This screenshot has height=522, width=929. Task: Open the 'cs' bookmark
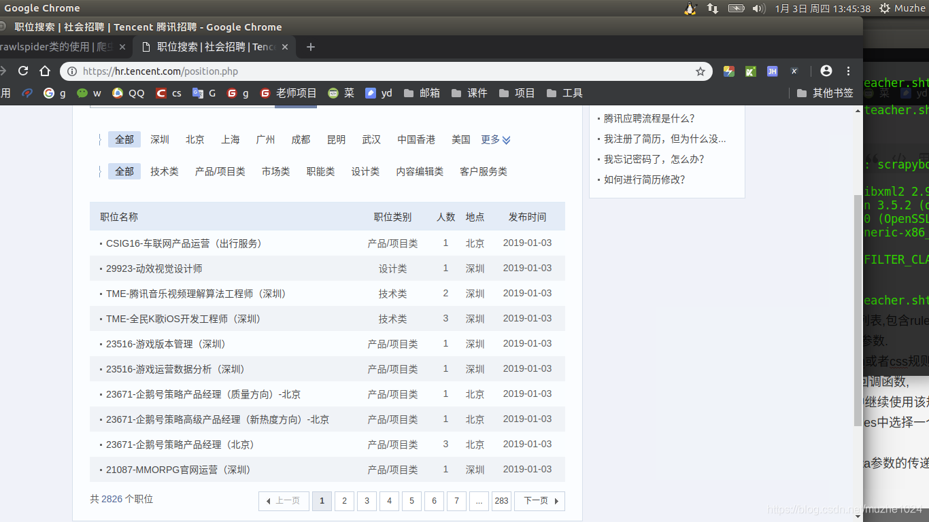point(169,93)
